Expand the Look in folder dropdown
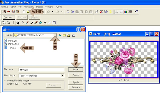Viewport: 160px width, 93px height. (55, 35)
